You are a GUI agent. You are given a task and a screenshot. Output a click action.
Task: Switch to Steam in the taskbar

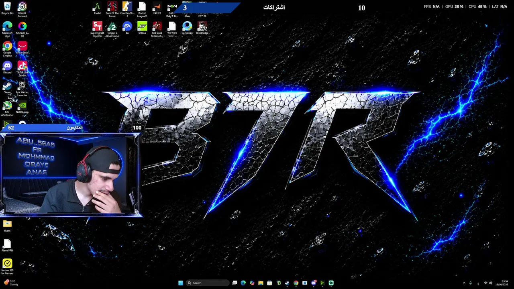(287, 283)
